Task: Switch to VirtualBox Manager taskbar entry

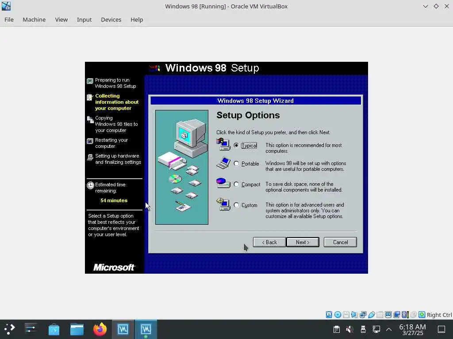Action: point(123,329)
